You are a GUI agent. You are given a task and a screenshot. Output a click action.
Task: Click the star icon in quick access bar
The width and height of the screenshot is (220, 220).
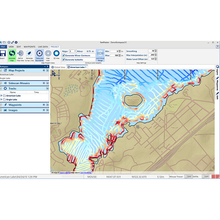tap(9, 43)
